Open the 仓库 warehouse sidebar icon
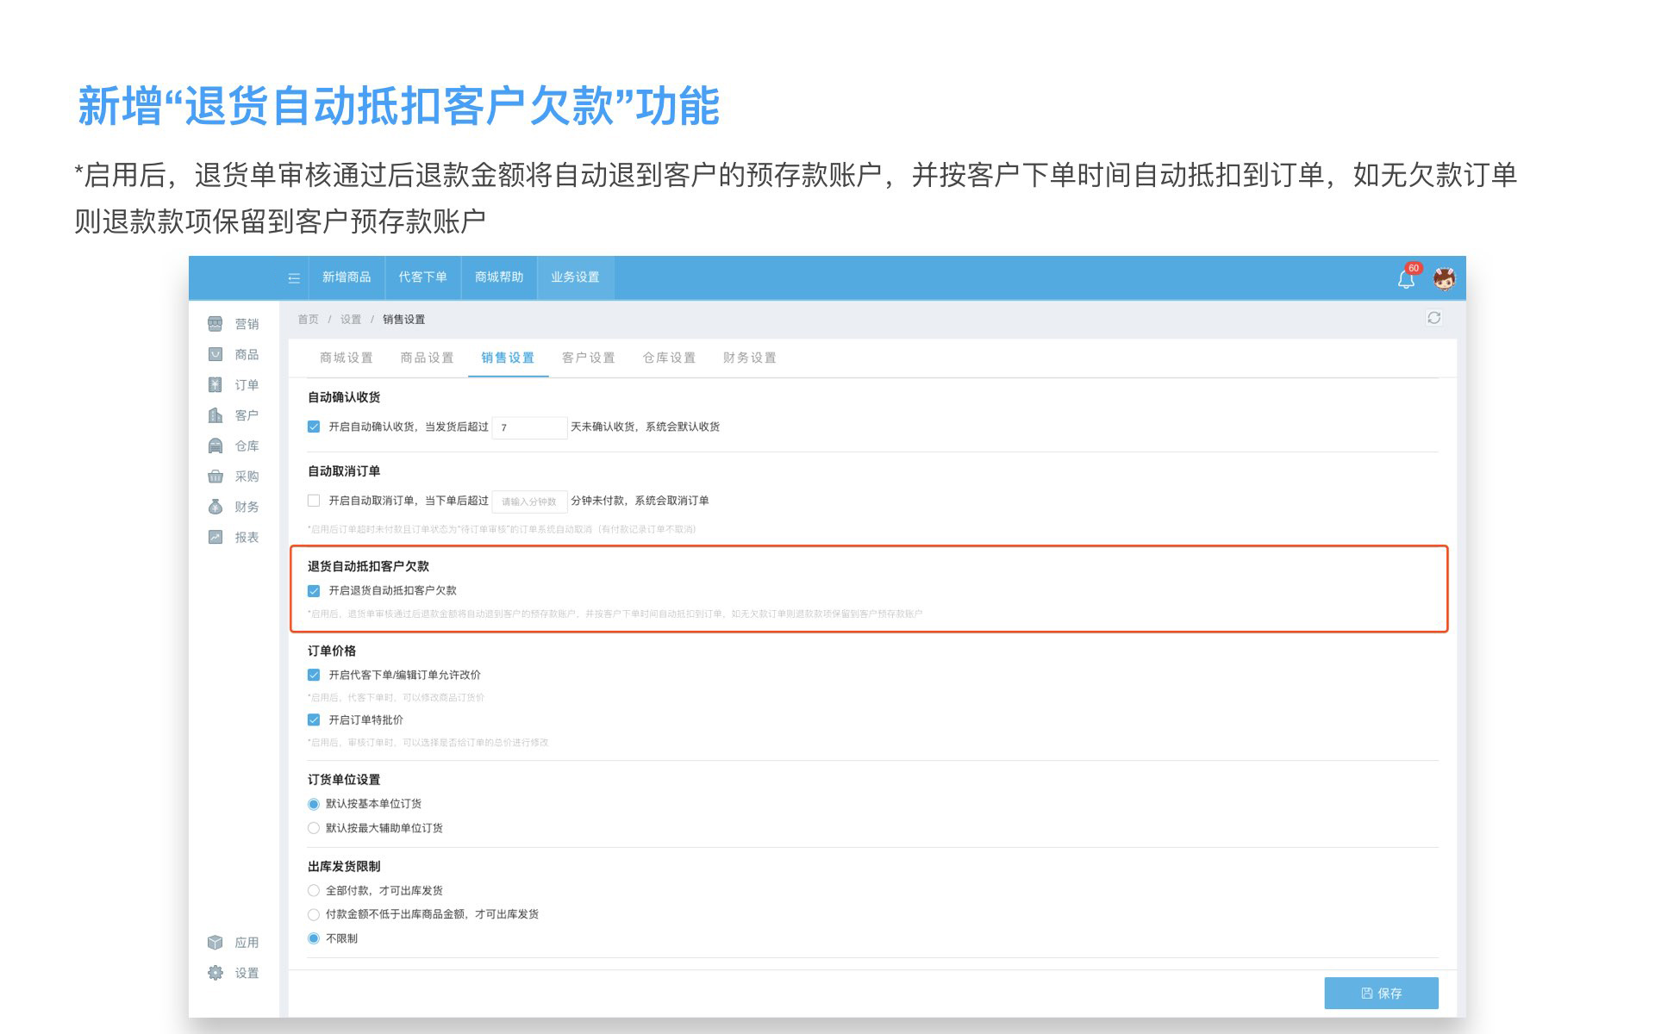This screenshot has width=1655, height=1034. [215, 445]
